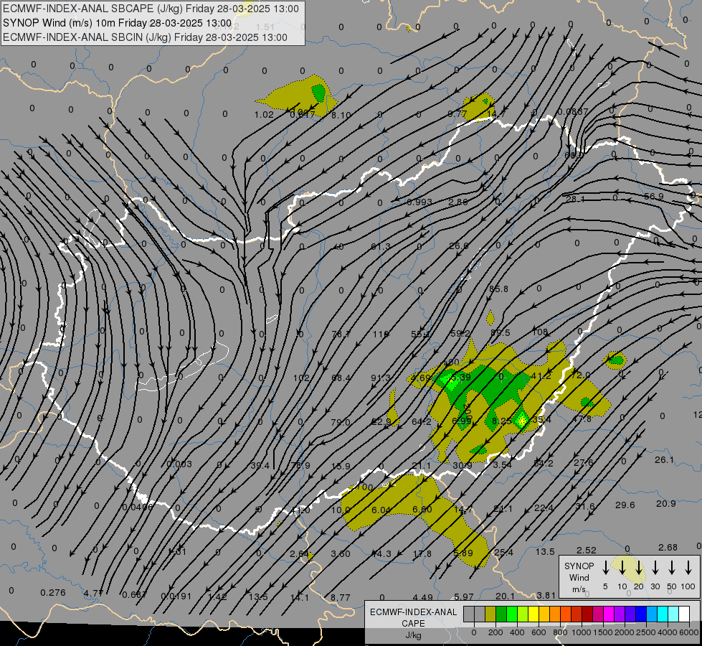Click the map value '108'

click(540, 332)
